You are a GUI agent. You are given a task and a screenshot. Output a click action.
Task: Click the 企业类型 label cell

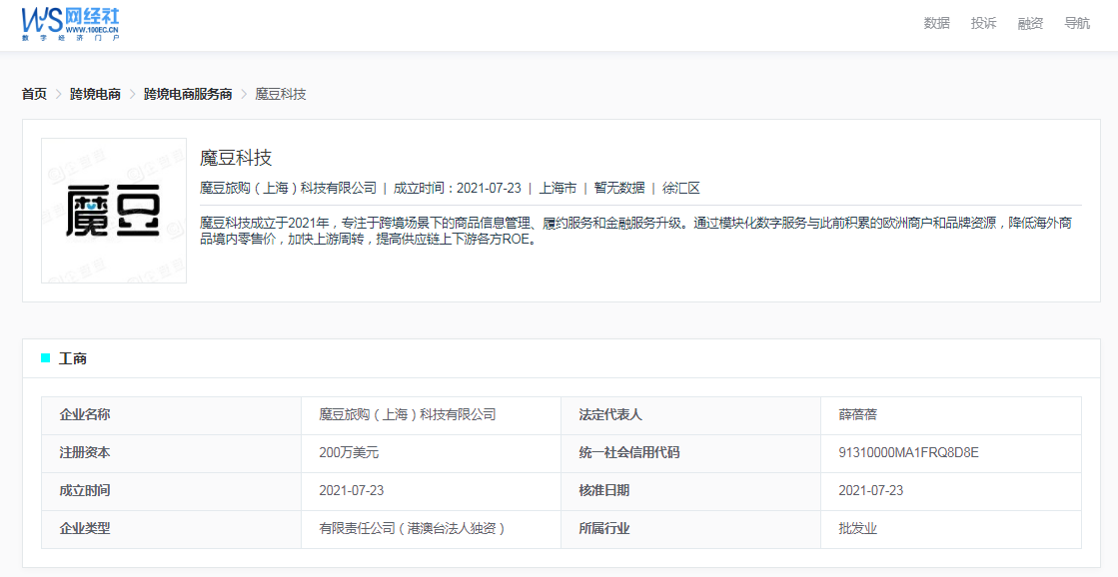[171, 529]
